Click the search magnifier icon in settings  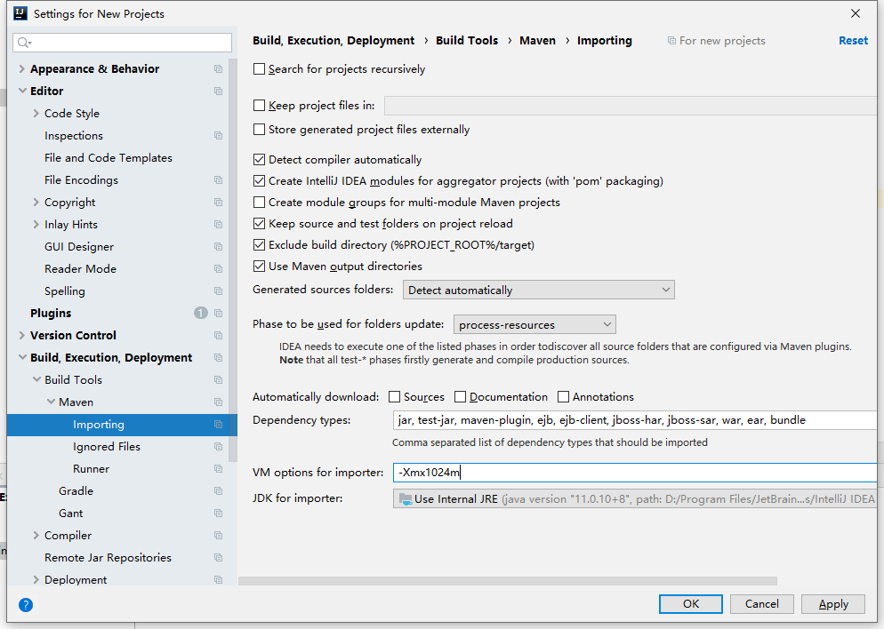click(24, 43)
